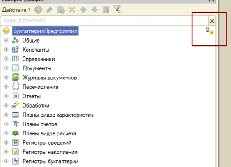Select the Планы видов характеристик label
231x167 pixels.
(58, 115)
